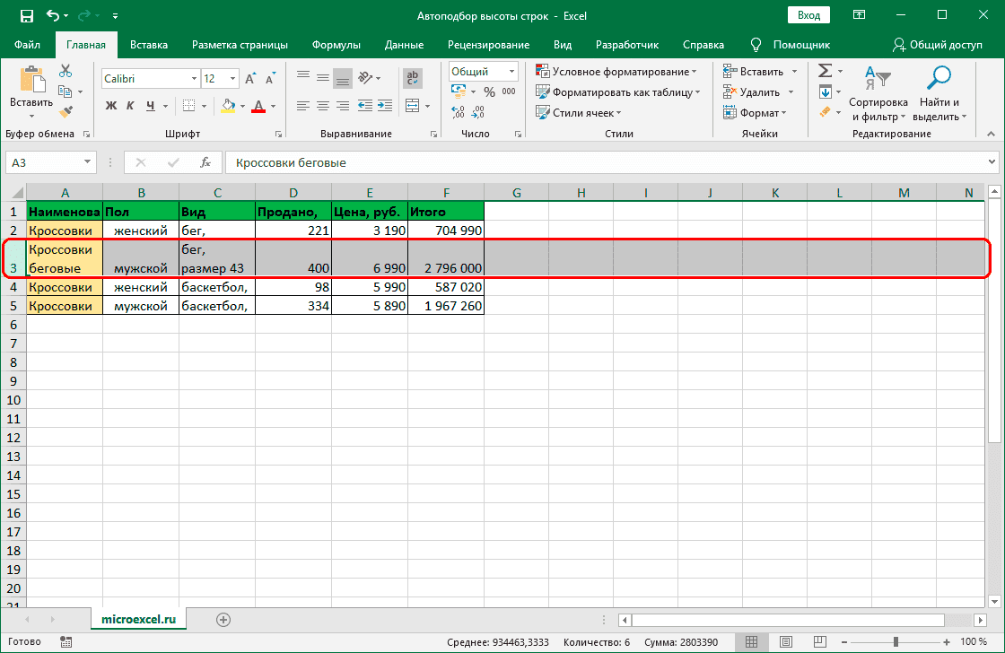Select the Format Painter brush icon
Viewport: 1005px width, 653px height.
(66, 111)
